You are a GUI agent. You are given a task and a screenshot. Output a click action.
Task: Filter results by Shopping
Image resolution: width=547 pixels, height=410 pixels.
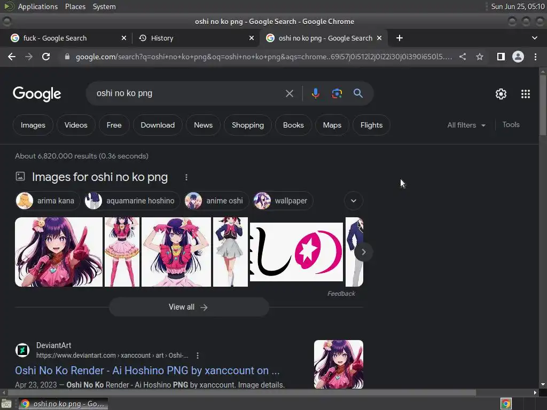point(248,125)
